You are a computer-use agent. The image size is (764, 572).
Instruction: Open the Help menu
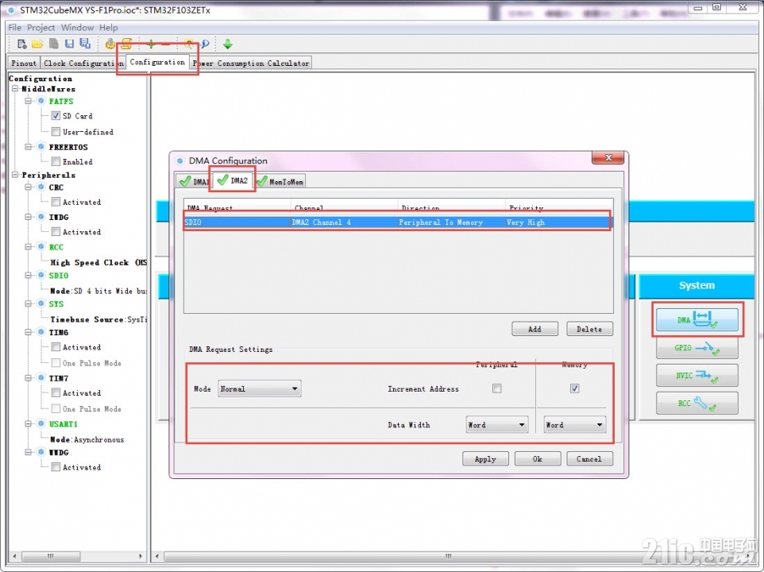click(109, 27)
